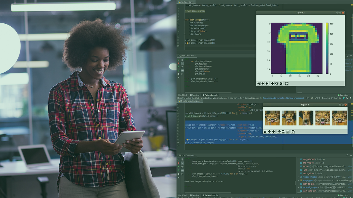Expand the image_gen variable node
The width and height of the screenshot is (353, 198).
click(x=298, y=180)
